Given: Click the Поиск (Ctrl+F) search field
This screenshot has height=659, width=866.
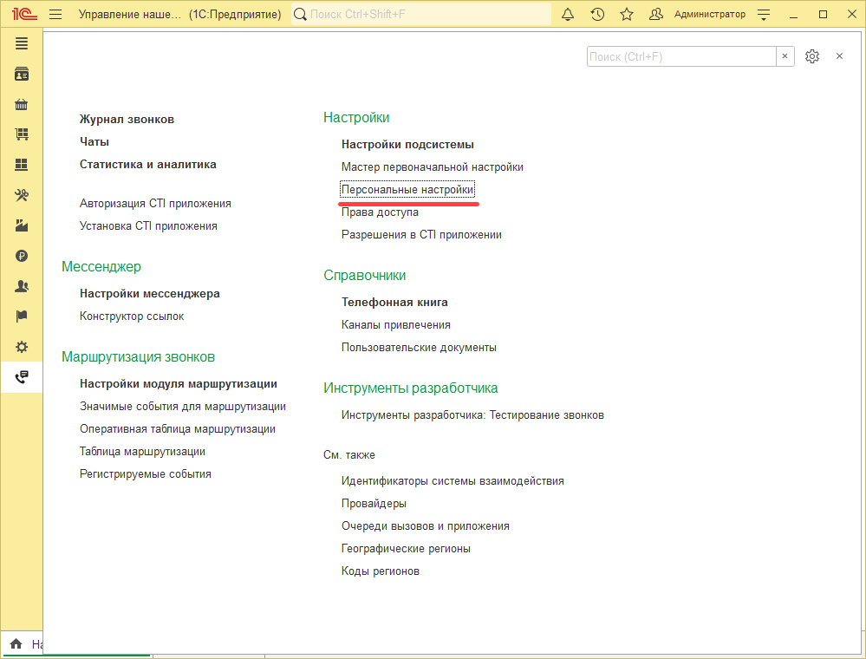Looking at the screenshot, I should point(680,56).
